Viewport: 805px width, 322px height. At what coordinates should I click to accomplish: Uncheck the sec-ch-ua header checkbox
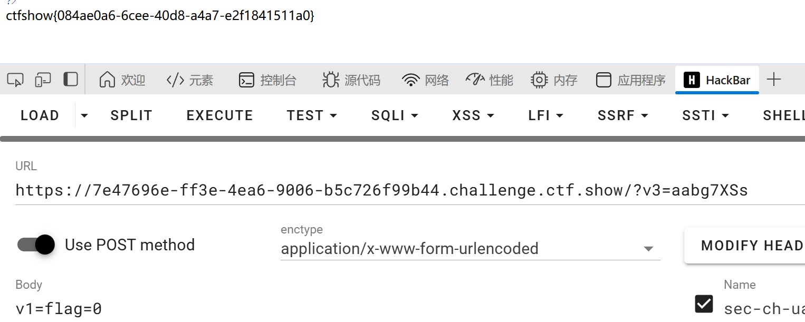coord(704,304)
